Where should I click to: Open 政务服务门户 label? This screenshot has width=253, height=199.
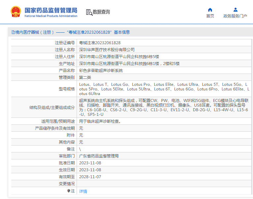pyautogui.click(x=235, y=16)
